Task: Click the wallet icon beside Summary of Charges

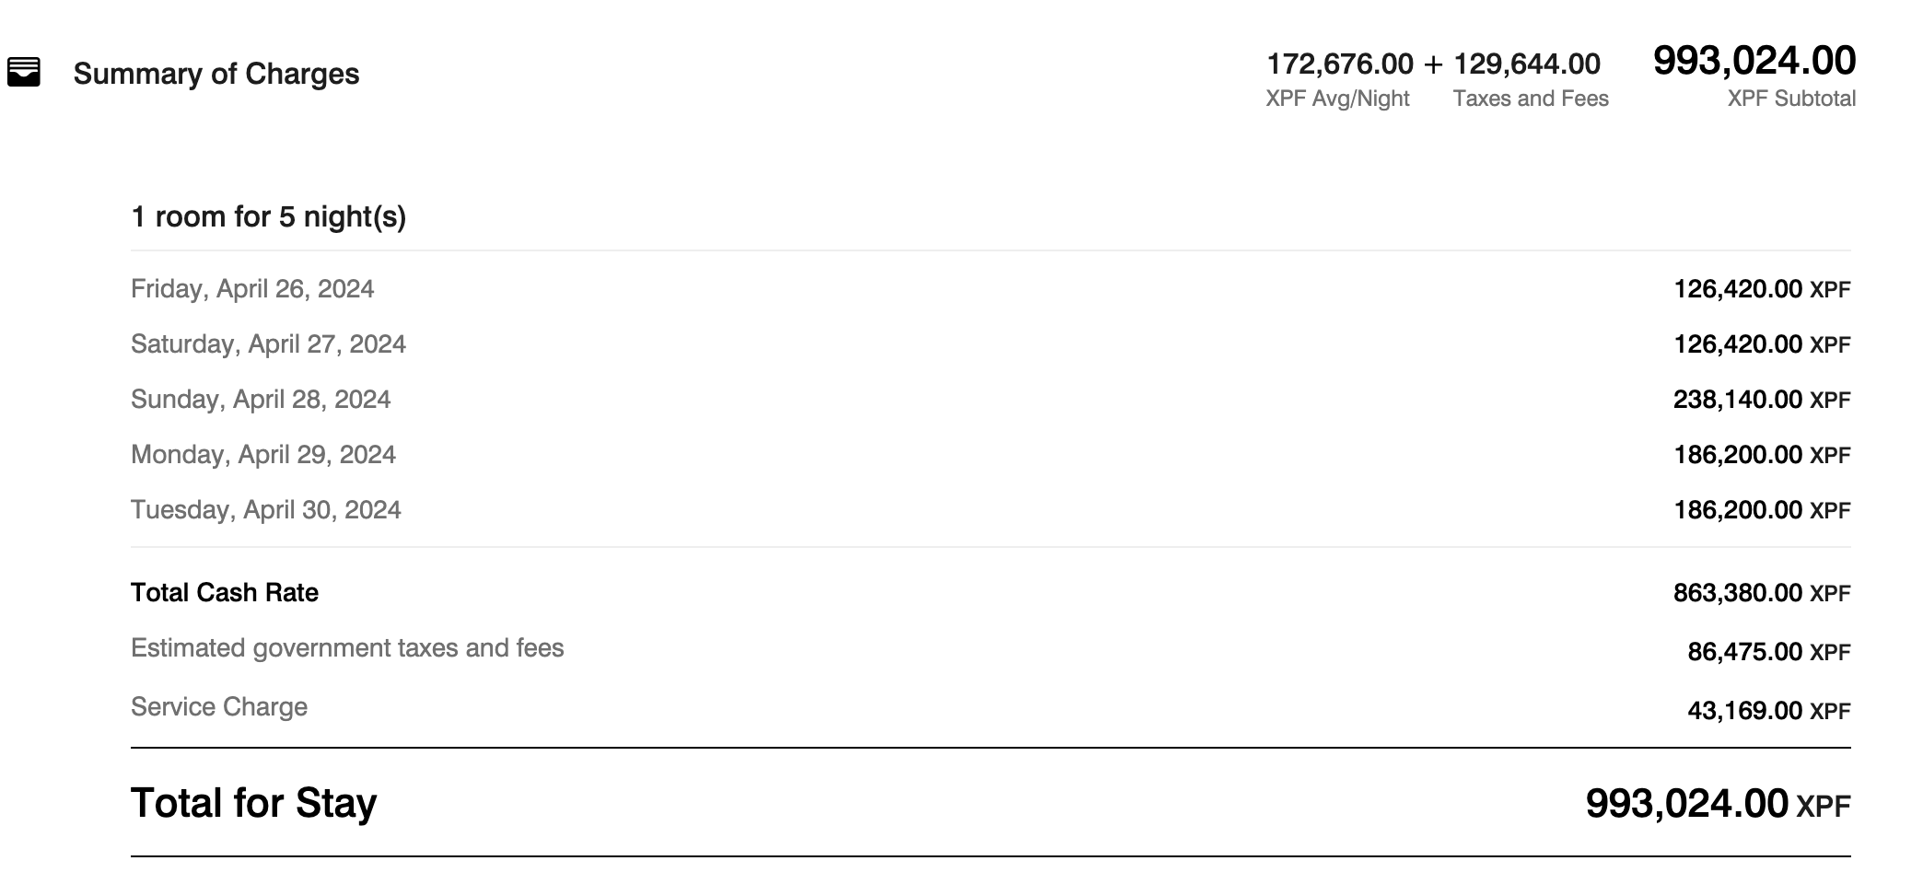Action: [x=23, y=72]
